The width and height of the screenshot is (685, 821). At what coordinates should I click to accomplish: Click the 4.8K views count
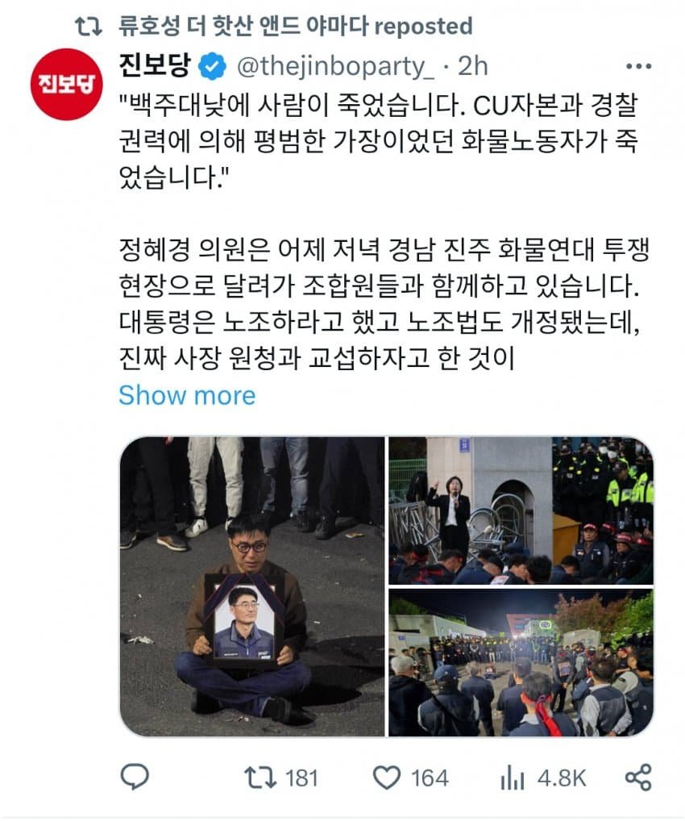click(562, 778)
